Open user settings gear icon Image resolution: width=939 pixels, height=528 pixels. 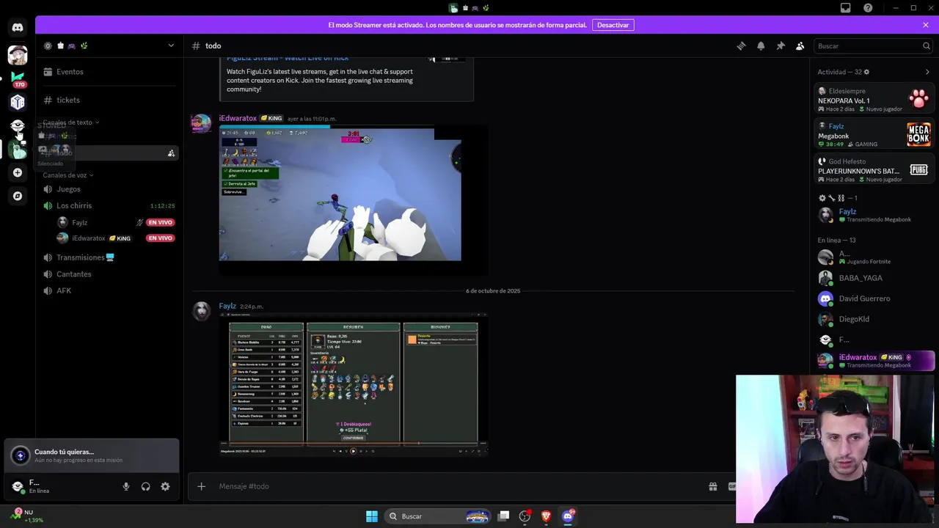[165, 486]
